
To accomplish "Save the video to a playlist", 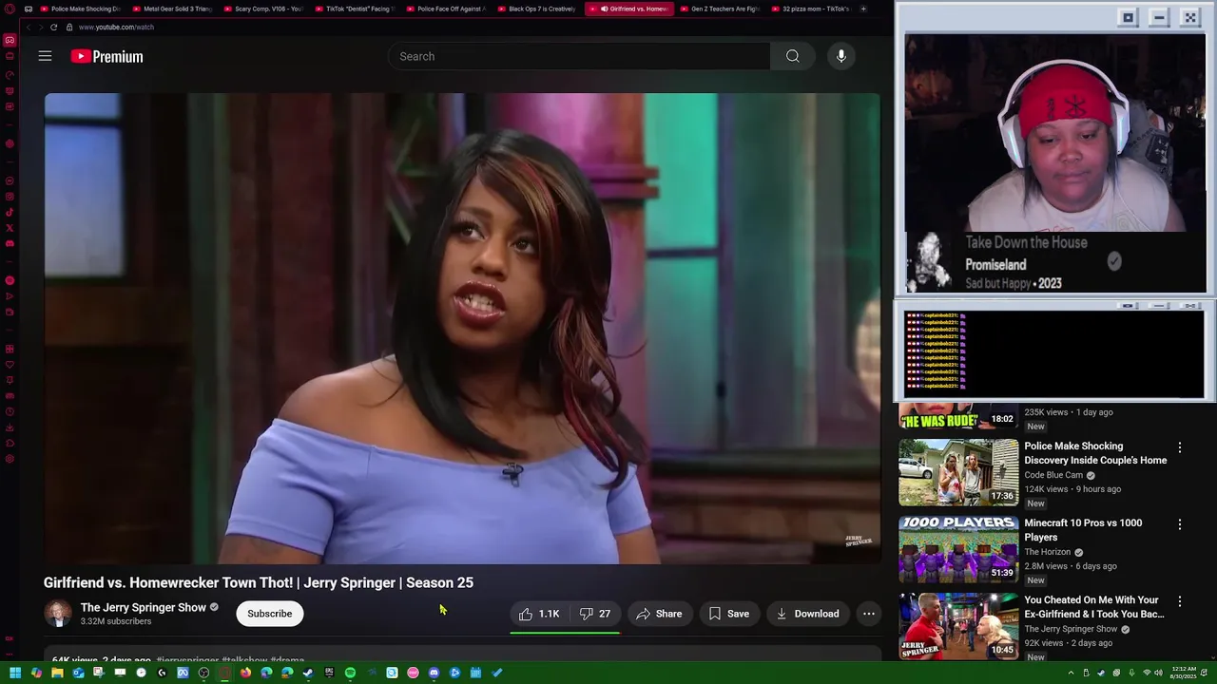I will 728,614.
